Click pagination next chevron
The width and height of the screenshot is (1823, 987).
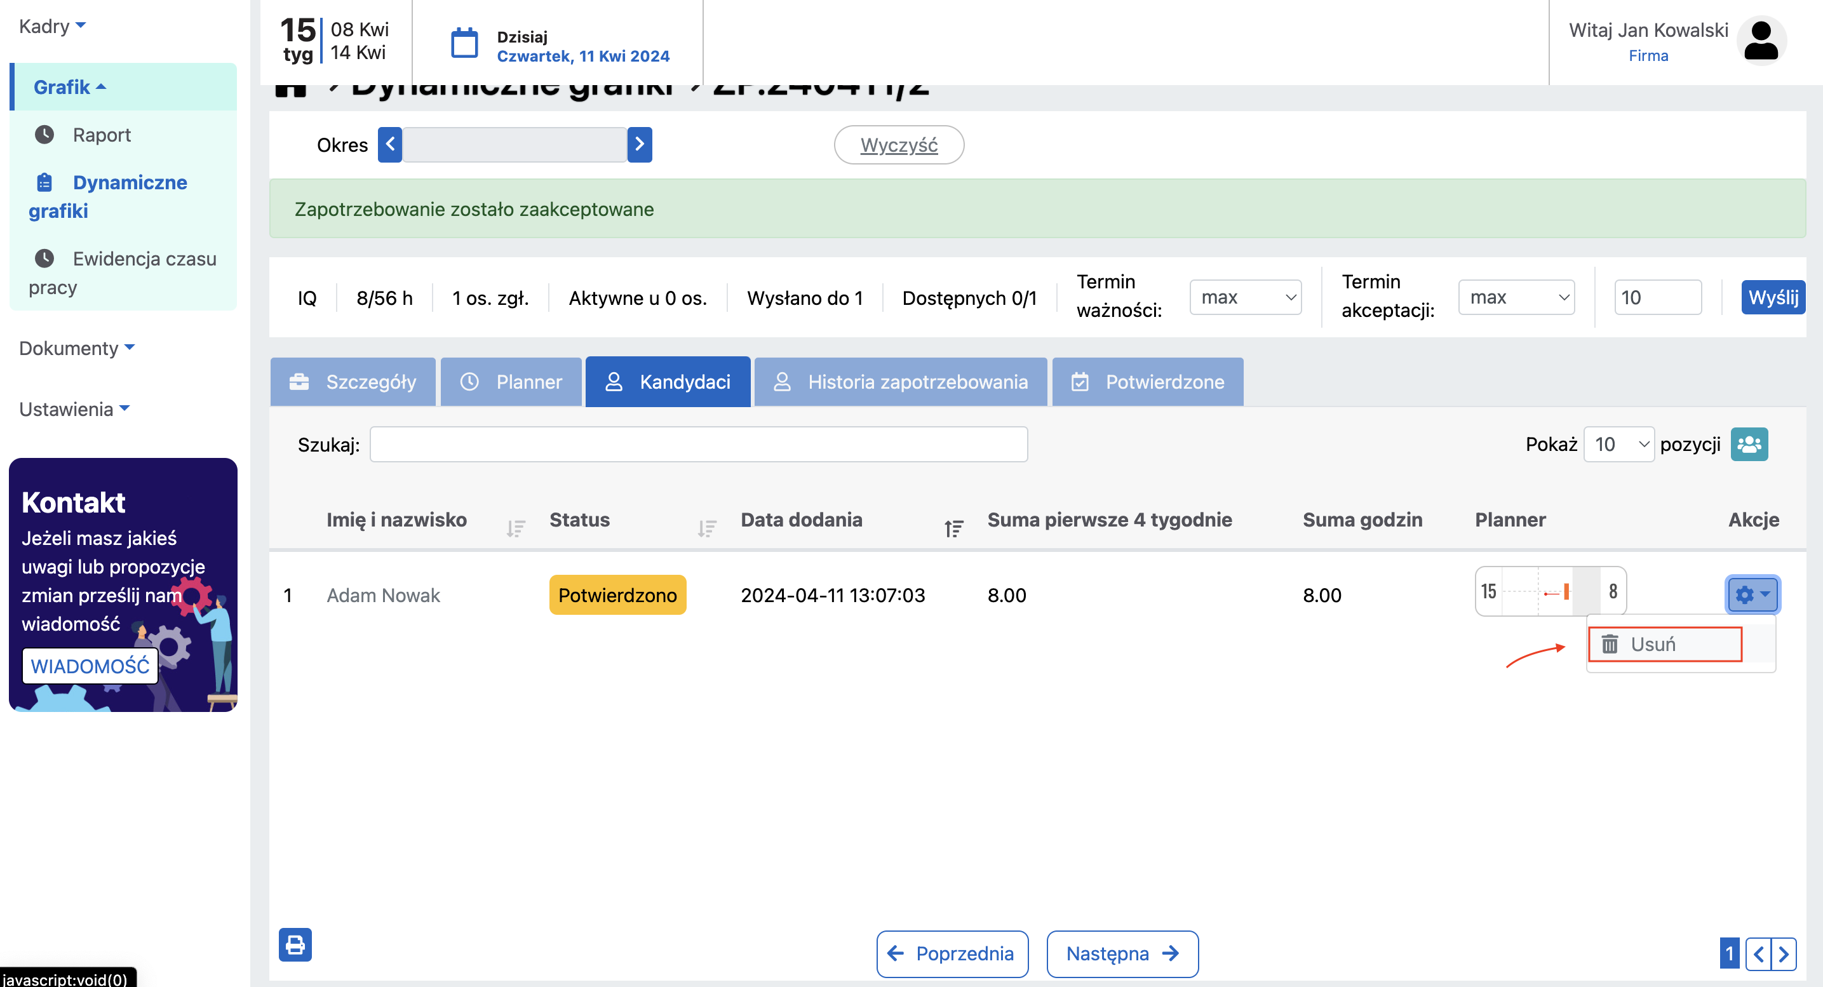click(1784, 953)
